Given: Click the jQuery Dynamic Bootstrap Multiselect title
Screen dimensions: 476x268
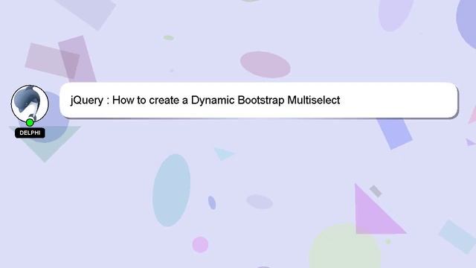Looking at the screenshot, I should (x=205, y=100).
